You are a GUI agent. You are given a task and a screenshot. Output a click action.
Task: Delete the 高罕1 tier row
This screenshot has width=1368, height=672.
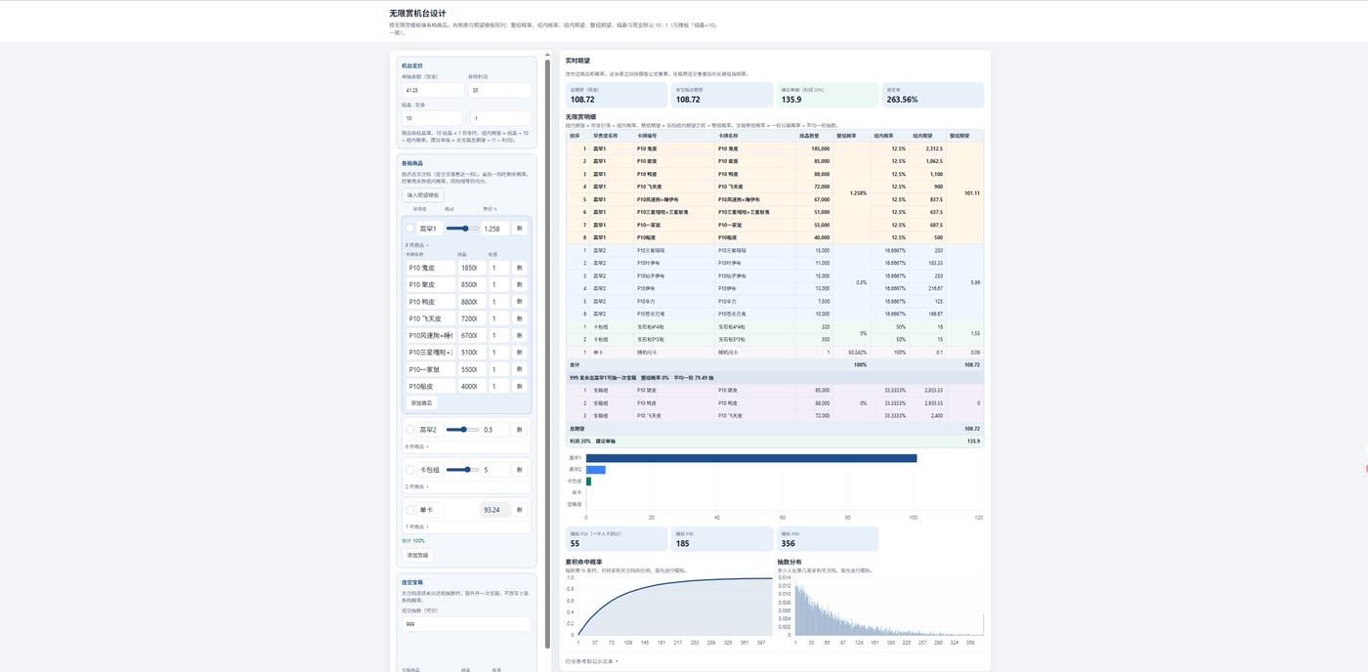click(519, 229)
